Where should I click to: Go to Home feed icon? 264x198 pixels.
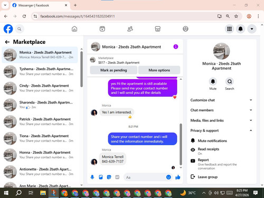point(74,29)
